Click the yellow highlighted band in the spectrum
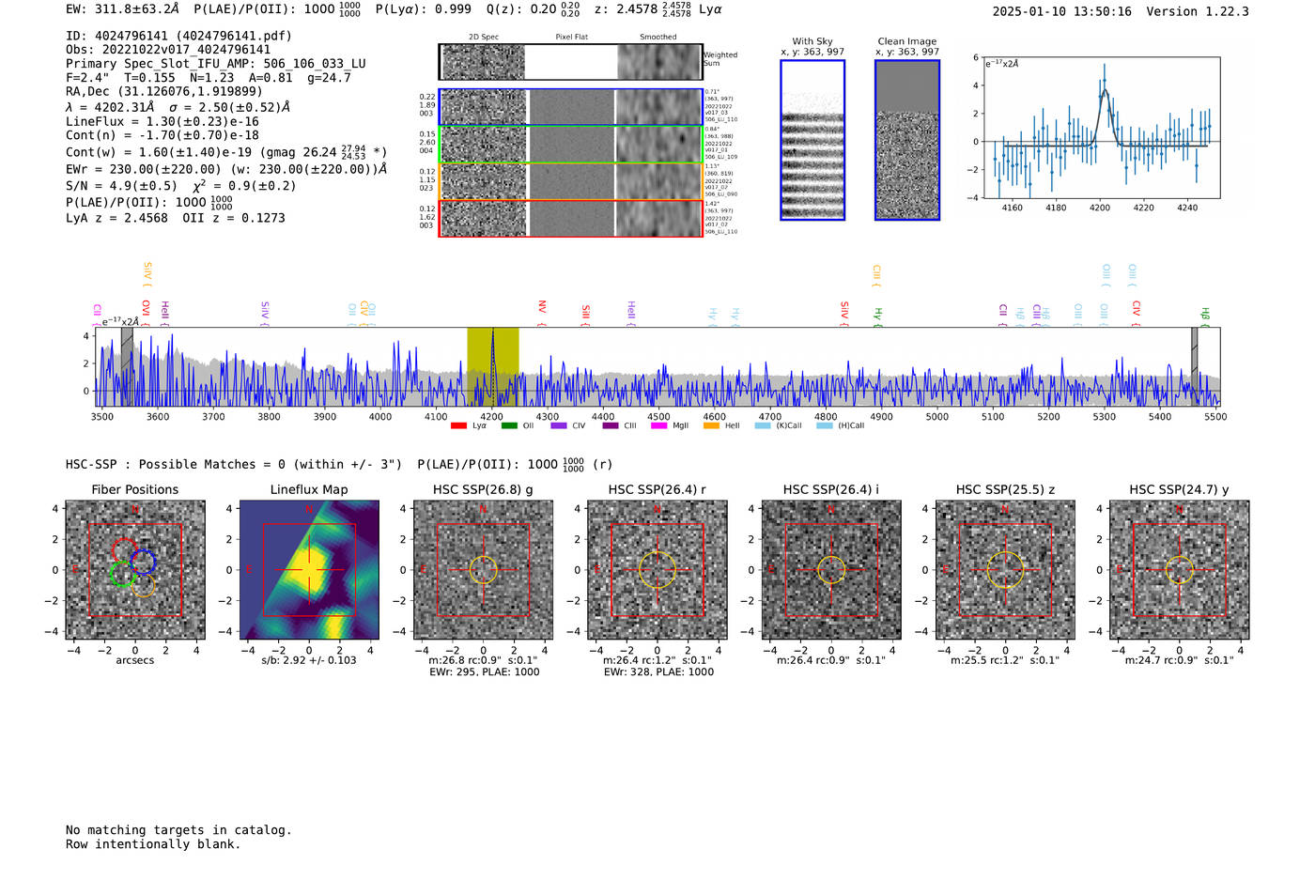Viewport: 1315px width, 895px height. 493,366
